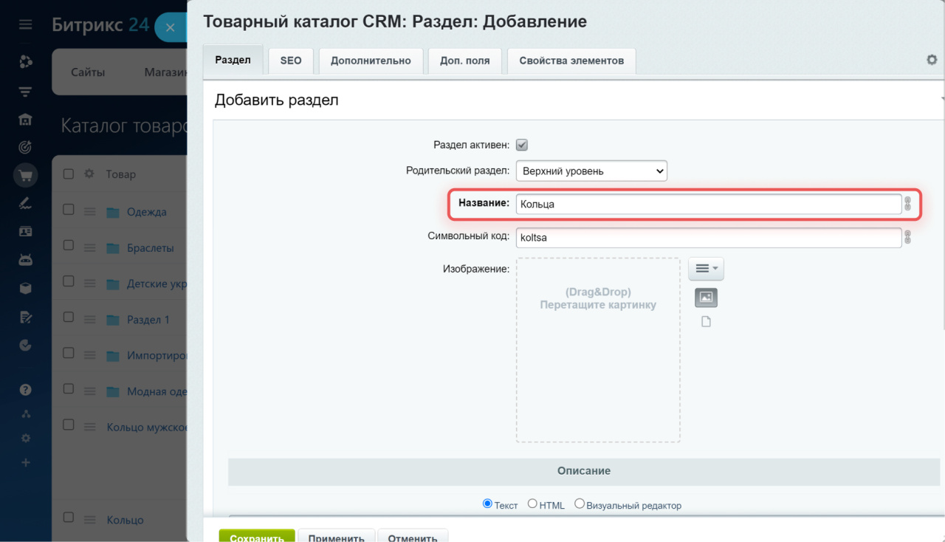The image size is (945, 542).
Task: Click the Применить button
Action: tap(337, 535)
